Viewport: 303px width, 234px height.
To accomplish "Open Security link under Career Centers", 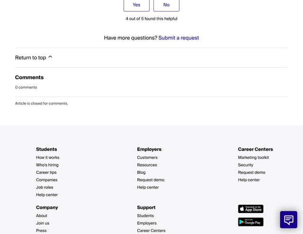I will [246, 165].
